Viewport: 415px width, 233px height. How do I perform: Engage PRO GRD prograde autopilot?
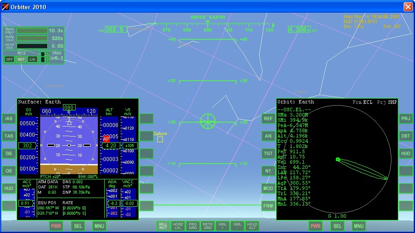click(193, 226)
